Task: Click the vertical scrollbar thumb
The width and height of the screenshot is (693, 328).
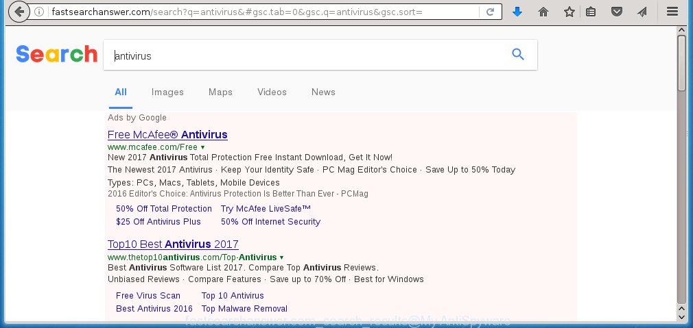Action: coord(681,64)
